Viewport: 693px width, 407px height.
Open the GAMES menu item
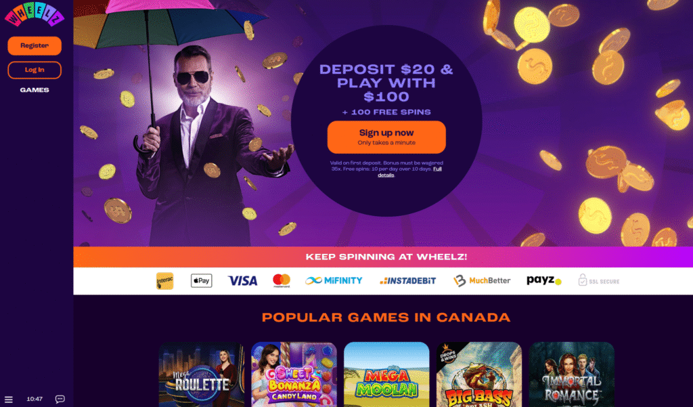point(35,90)
